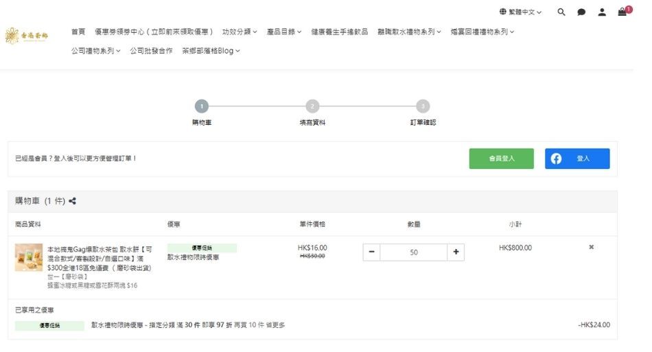
Task: Click the share icon beside 購物車 heading
Action: pyautogui.click(x=73, y=201)
